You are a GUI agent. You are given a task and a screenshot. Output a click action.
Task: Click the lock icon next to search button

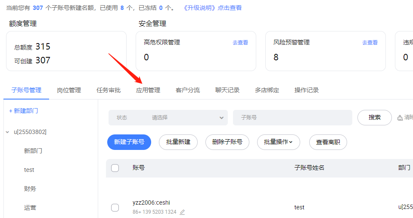point(400,118)
